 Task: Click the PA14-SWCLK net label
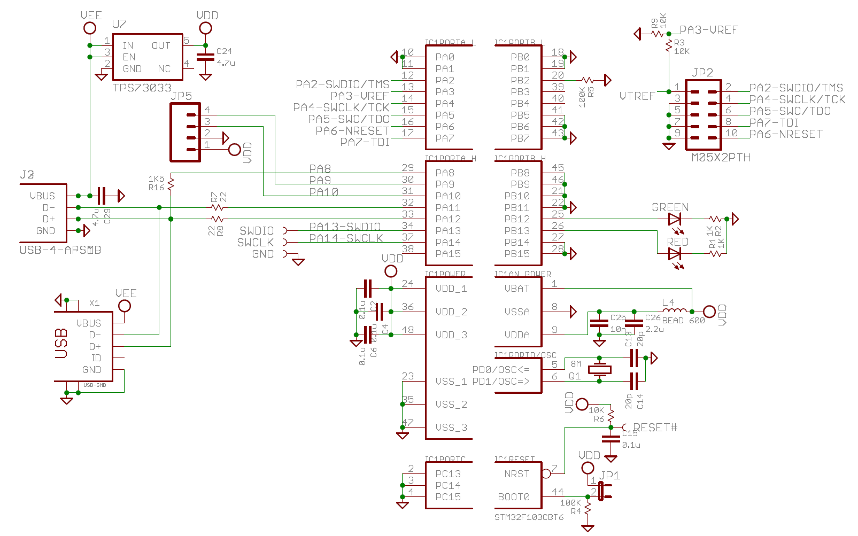tap(346, 238)
